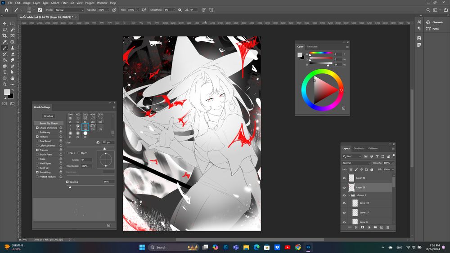Select the Path Selection tool
The width and height of the screenshot is (450, 253).
coord(12,72)
